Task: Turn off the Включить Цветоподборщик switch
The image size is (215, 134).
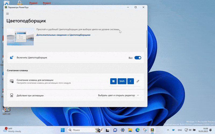Action: (138, 58)
